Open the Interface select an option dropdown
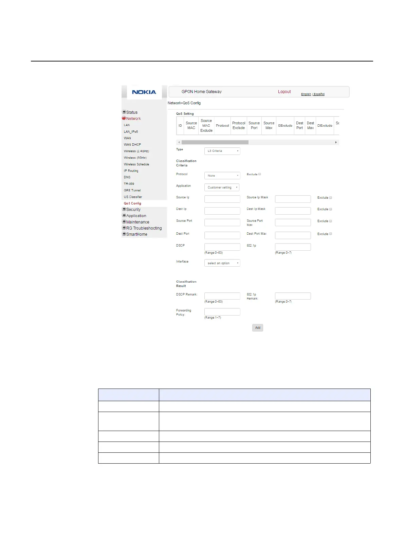 tap(222, 263)
